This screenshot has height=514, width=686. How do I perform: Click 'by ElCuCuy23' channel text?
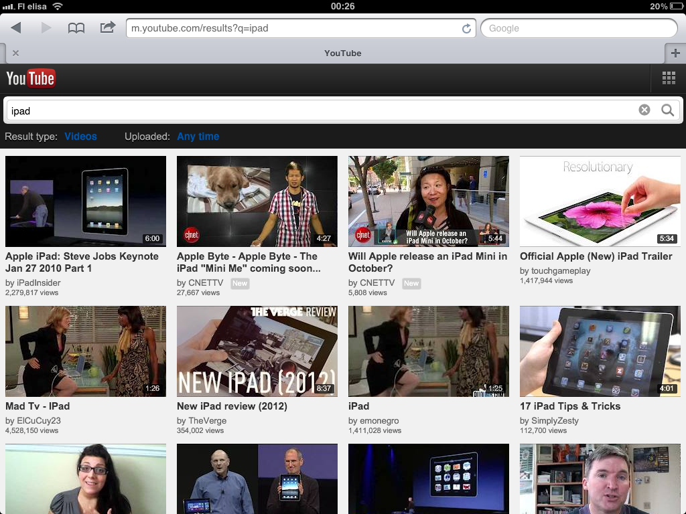point(33,420)
